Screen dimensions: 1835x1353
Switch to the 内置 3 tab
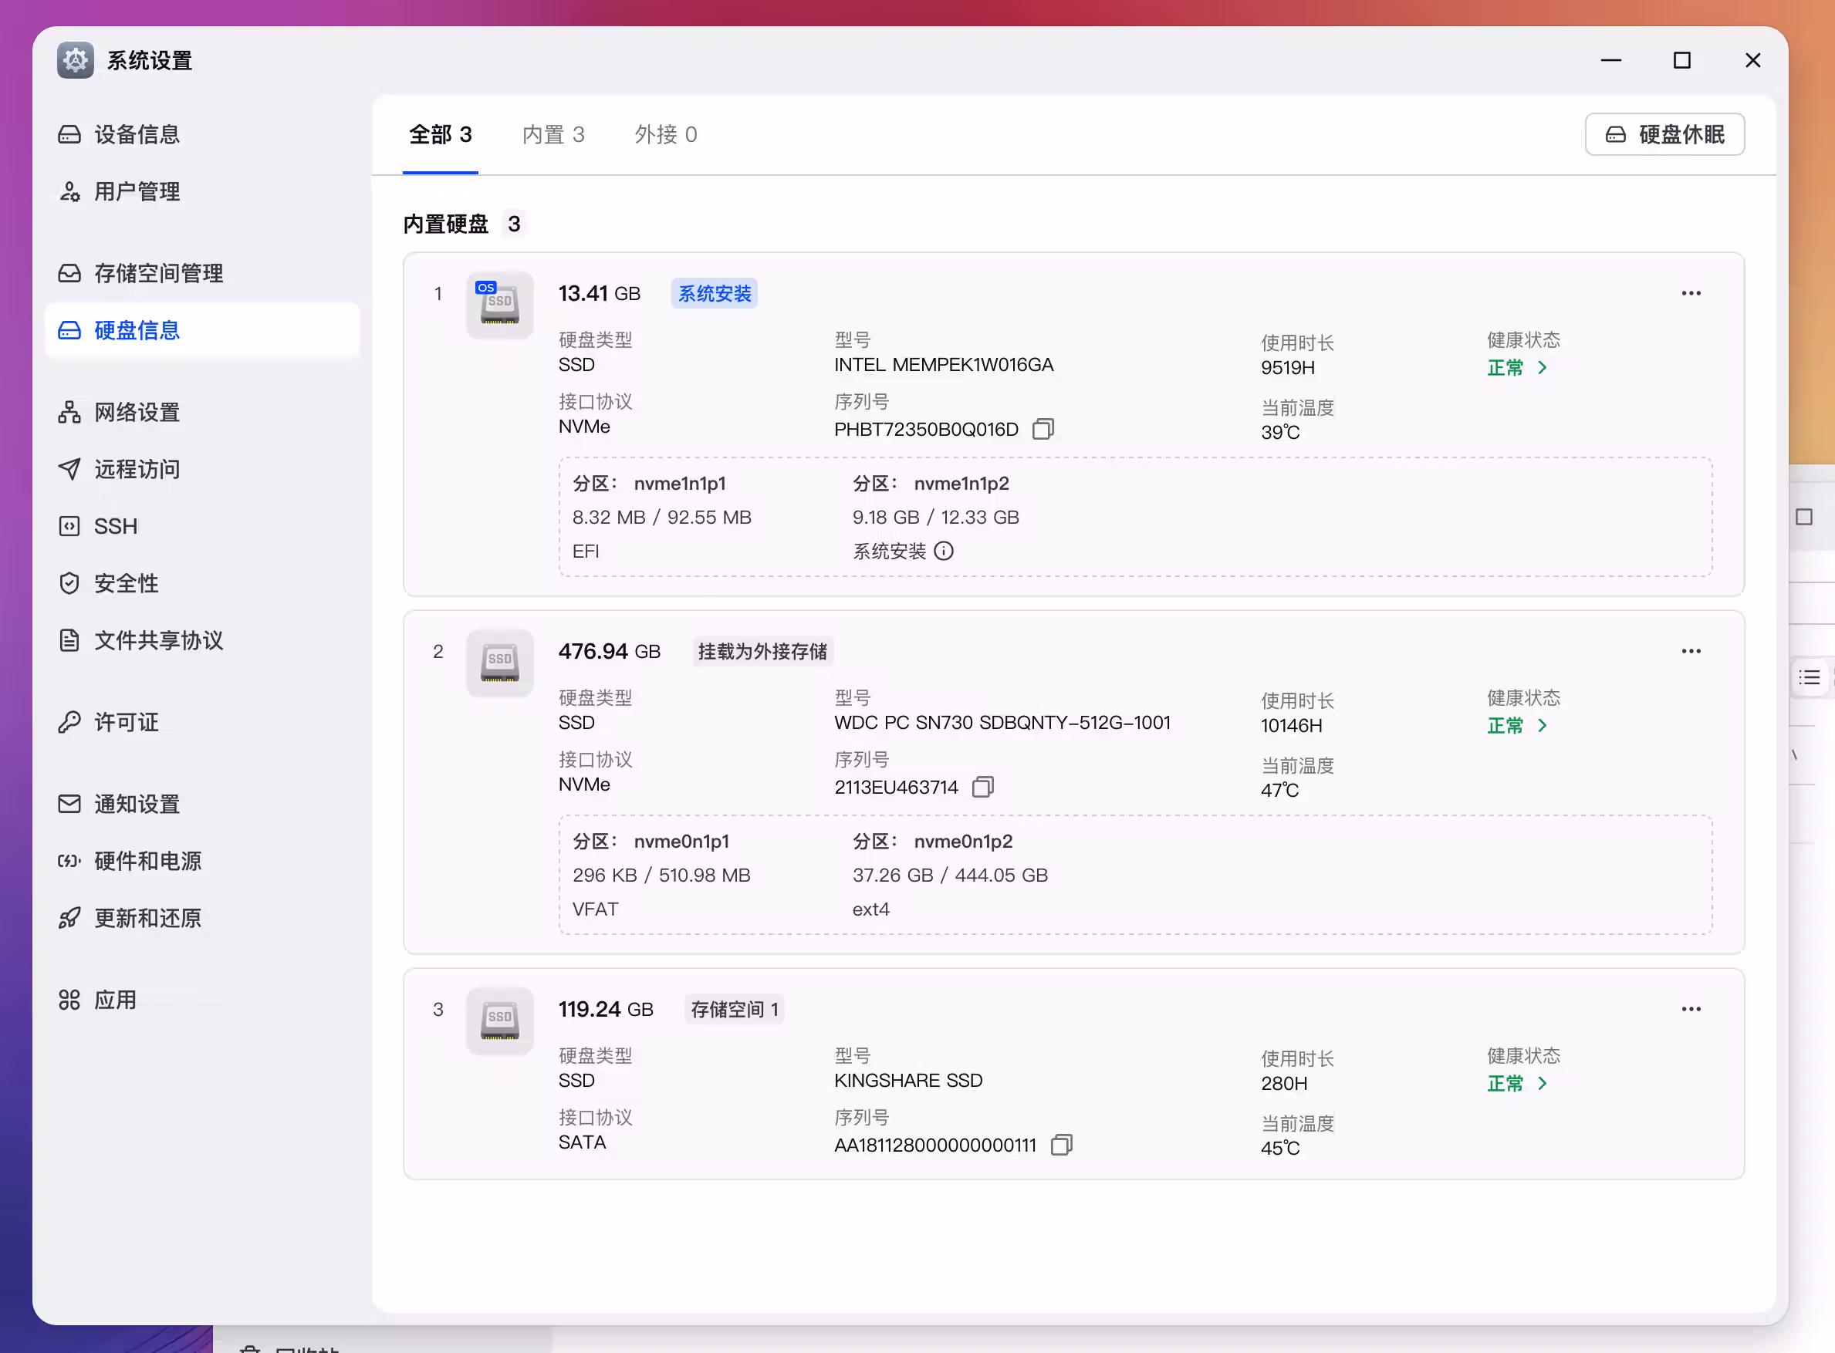tap(553, 134)
